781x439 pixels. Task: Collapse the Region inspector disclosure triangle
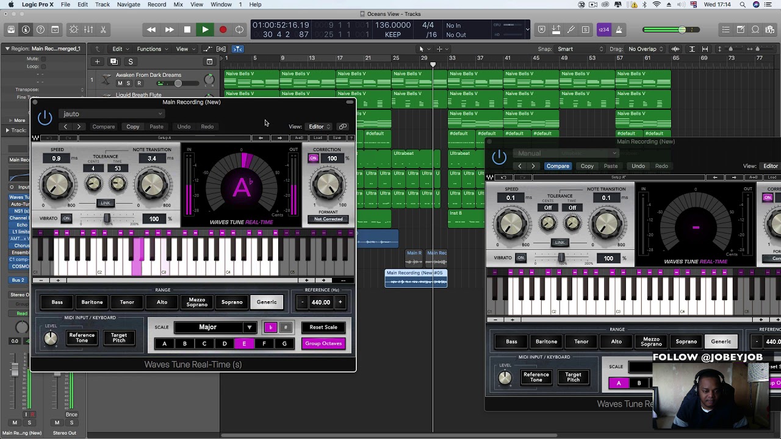(7, 49)
